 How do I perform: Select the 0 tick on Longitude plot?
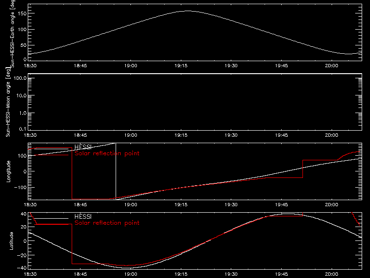[x=25, y=171]
